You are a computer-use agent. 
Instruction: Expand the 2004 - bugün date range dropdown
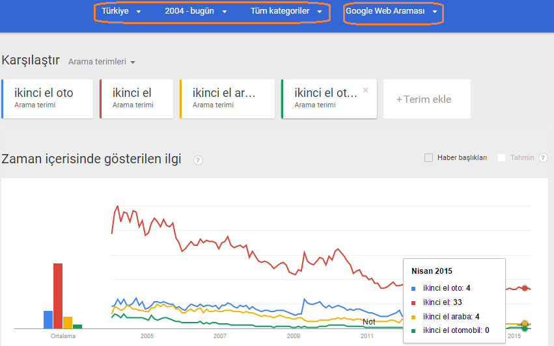[x=196, y=11]
